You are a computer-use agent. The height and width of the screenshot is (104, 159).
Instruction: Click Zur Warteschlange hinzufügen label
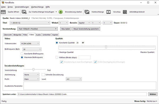point(41,12)
